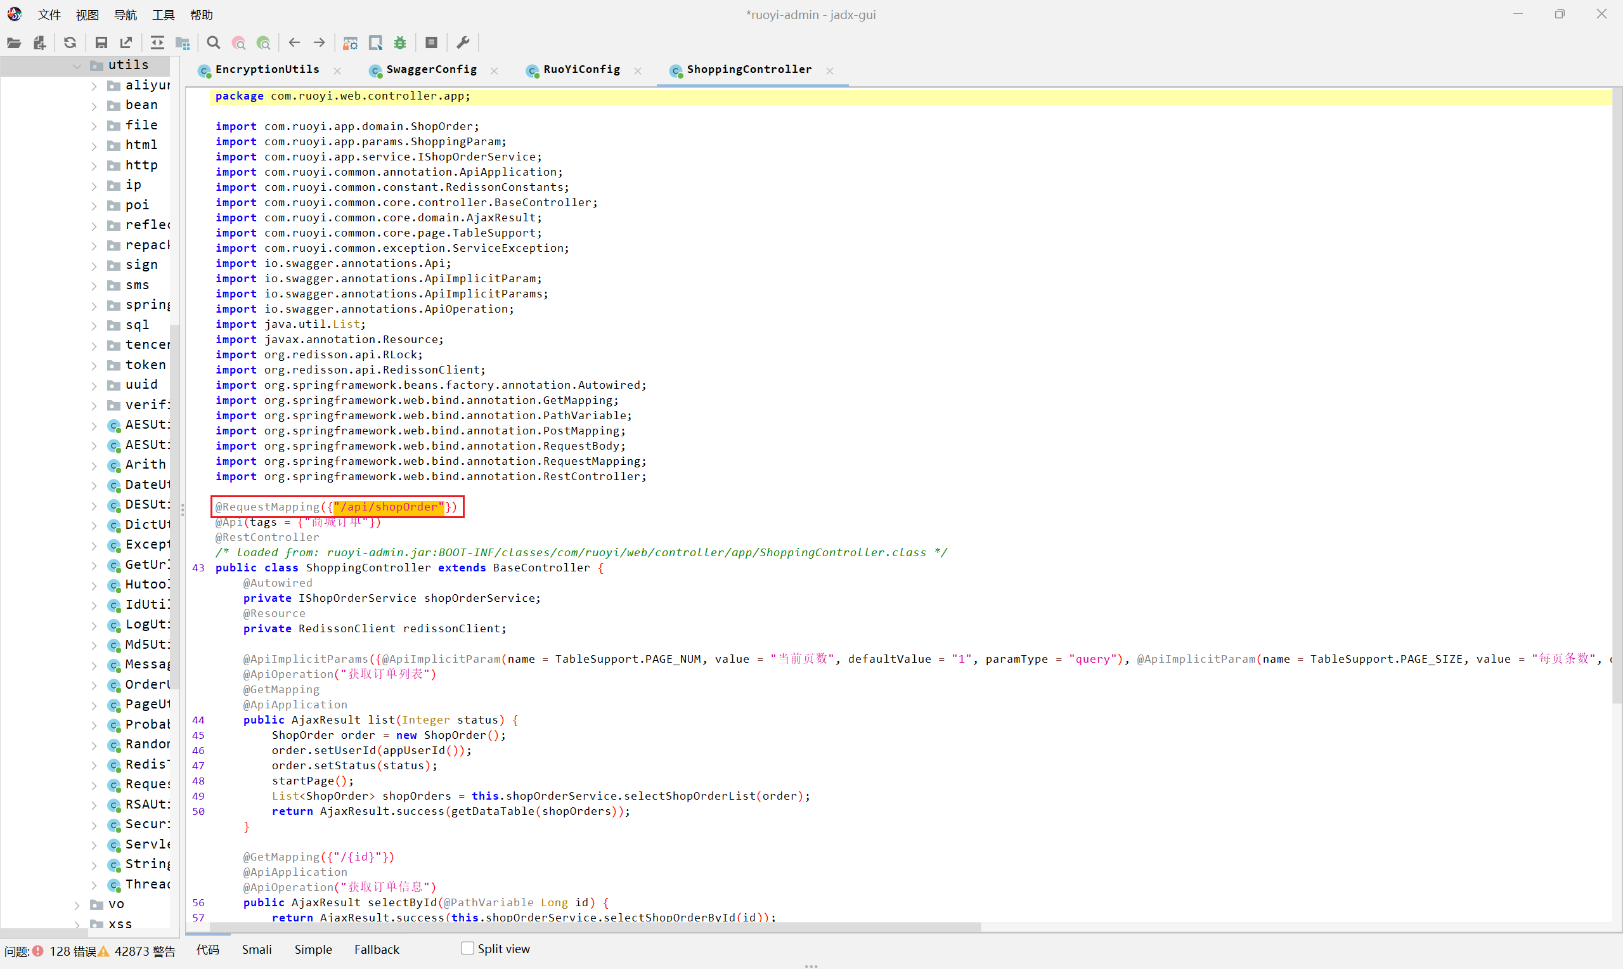Click the IShopOrderService type in field declaration
The width and height of the screenshot is (1623, 969).
coord(357,599)
